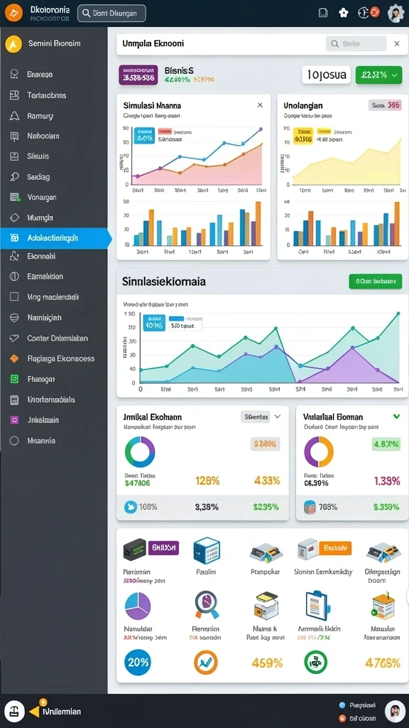Click the search field in Unmpla Eknooni bar
The image size is (409, 728).
(x=356, y=44)
